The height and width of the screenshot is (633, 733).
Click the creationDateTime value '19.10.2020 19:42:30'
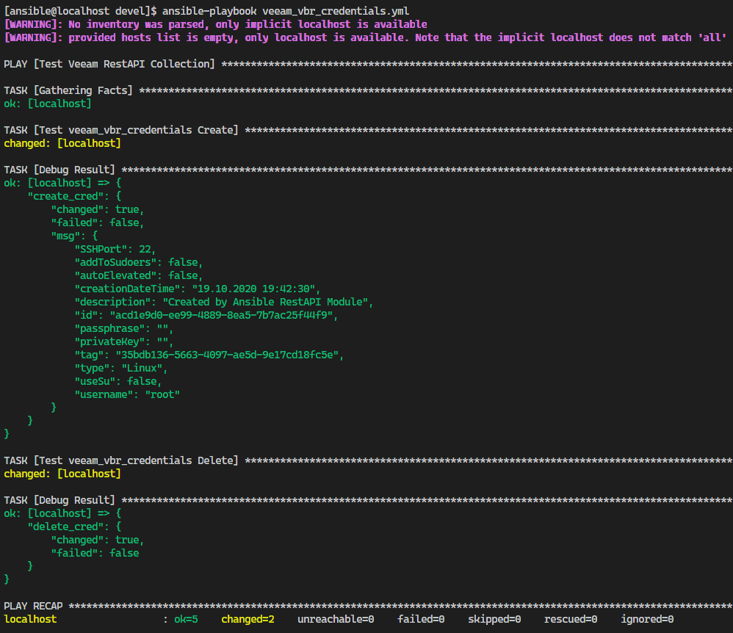[253, 289]
